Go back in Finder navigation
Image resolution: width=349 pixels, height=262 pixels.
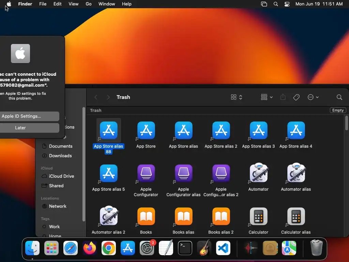tap(96, 97)
